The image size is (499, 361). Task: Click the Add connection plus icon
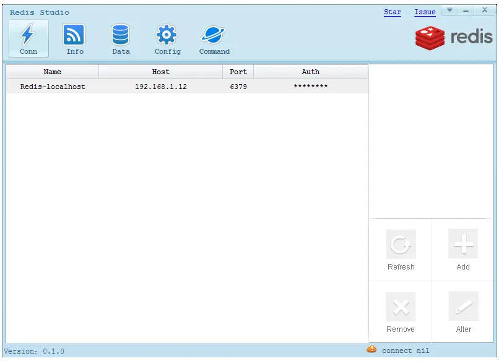tap(463, 244)
